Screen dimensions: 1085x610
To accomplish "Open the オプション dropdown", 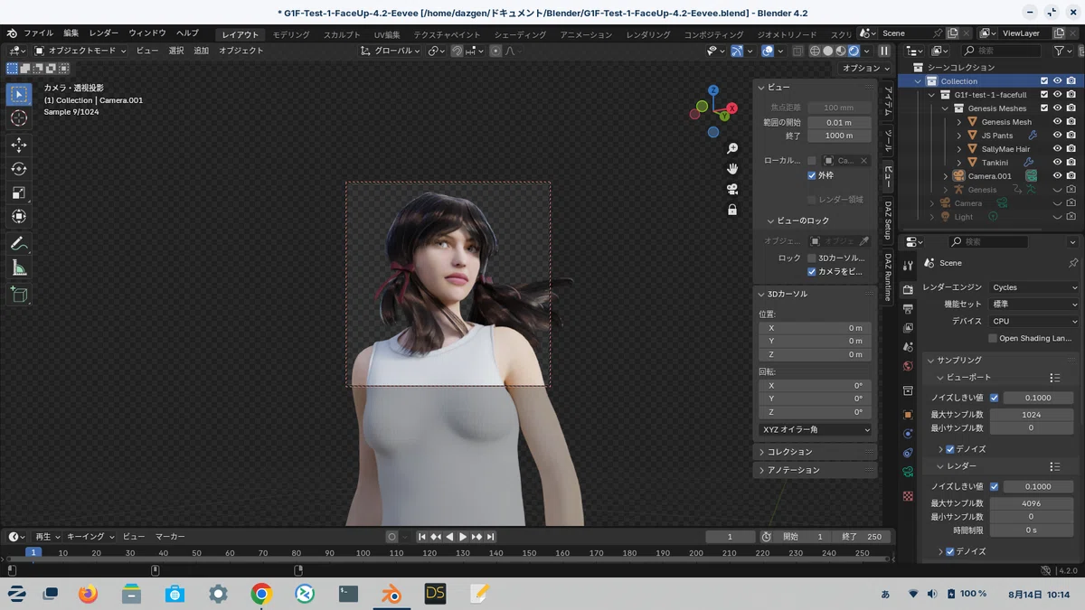I will pyautogui.click(x=865, y=68).
